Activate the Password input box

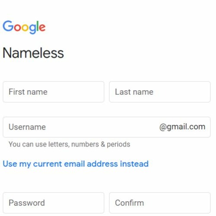tap(54, 203)
